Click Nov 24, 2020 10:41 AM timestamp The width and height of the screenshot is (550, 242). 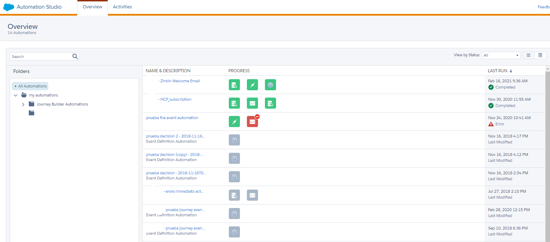(x=509, y=118)
